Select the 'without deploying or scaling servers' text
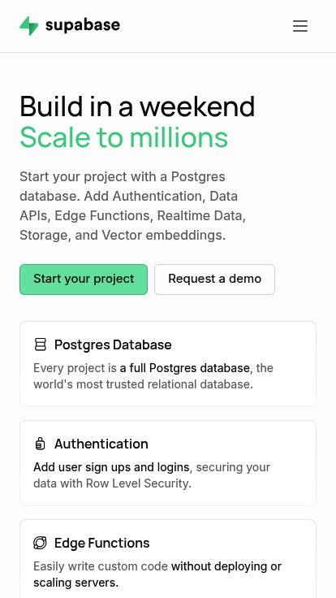This screenshot has width=336, height=598. coord(157,574)
